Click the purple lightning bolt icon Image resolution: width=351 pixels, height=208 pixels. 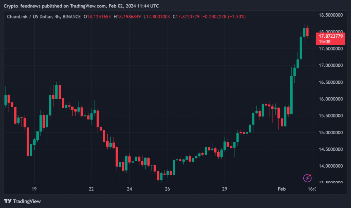[307, 178]
